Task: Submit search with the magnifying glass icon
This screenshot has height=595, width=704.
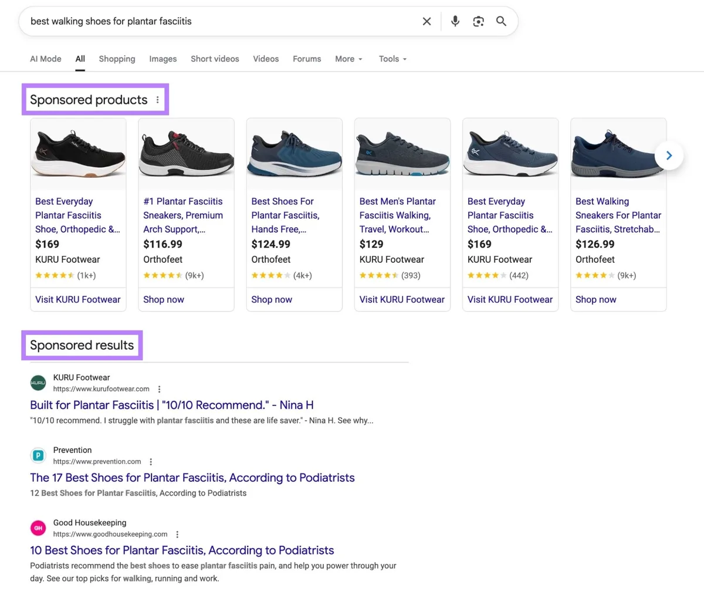Action: tap(501, 21)
